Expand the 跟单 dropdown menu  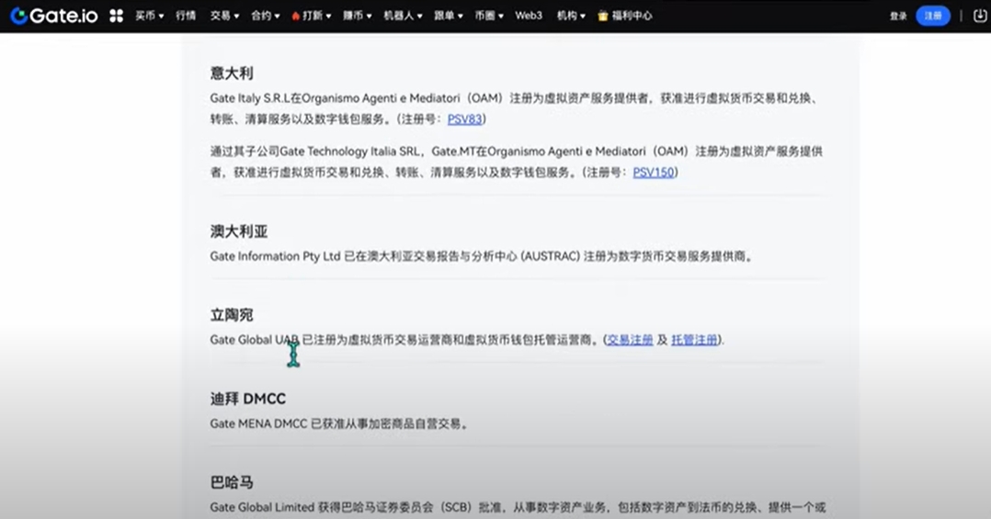[448, 17]
